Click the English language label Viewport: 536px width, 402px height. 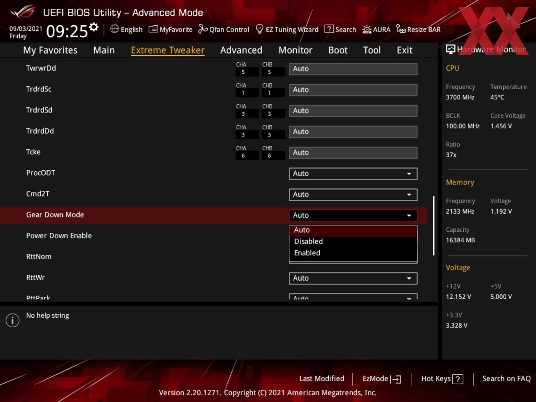(132, 30)
